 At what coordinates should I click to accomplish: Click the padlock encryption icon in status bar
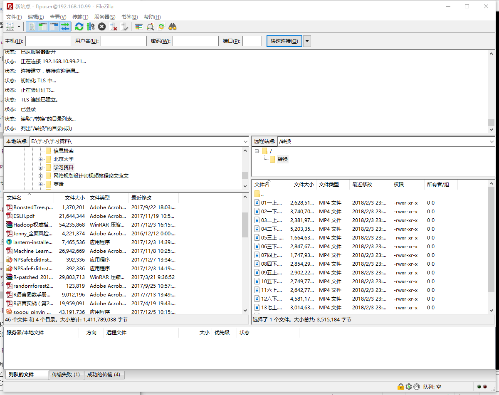click(x=400, y=387)
